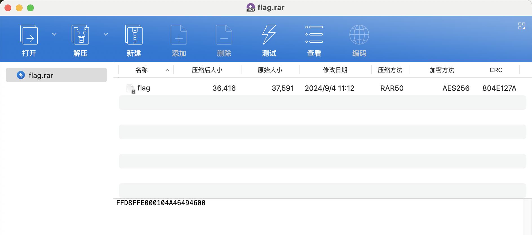Click the RAR50 compression method cell
The width and height of the screenshot is (532, 235).
(x=392, y=88)
